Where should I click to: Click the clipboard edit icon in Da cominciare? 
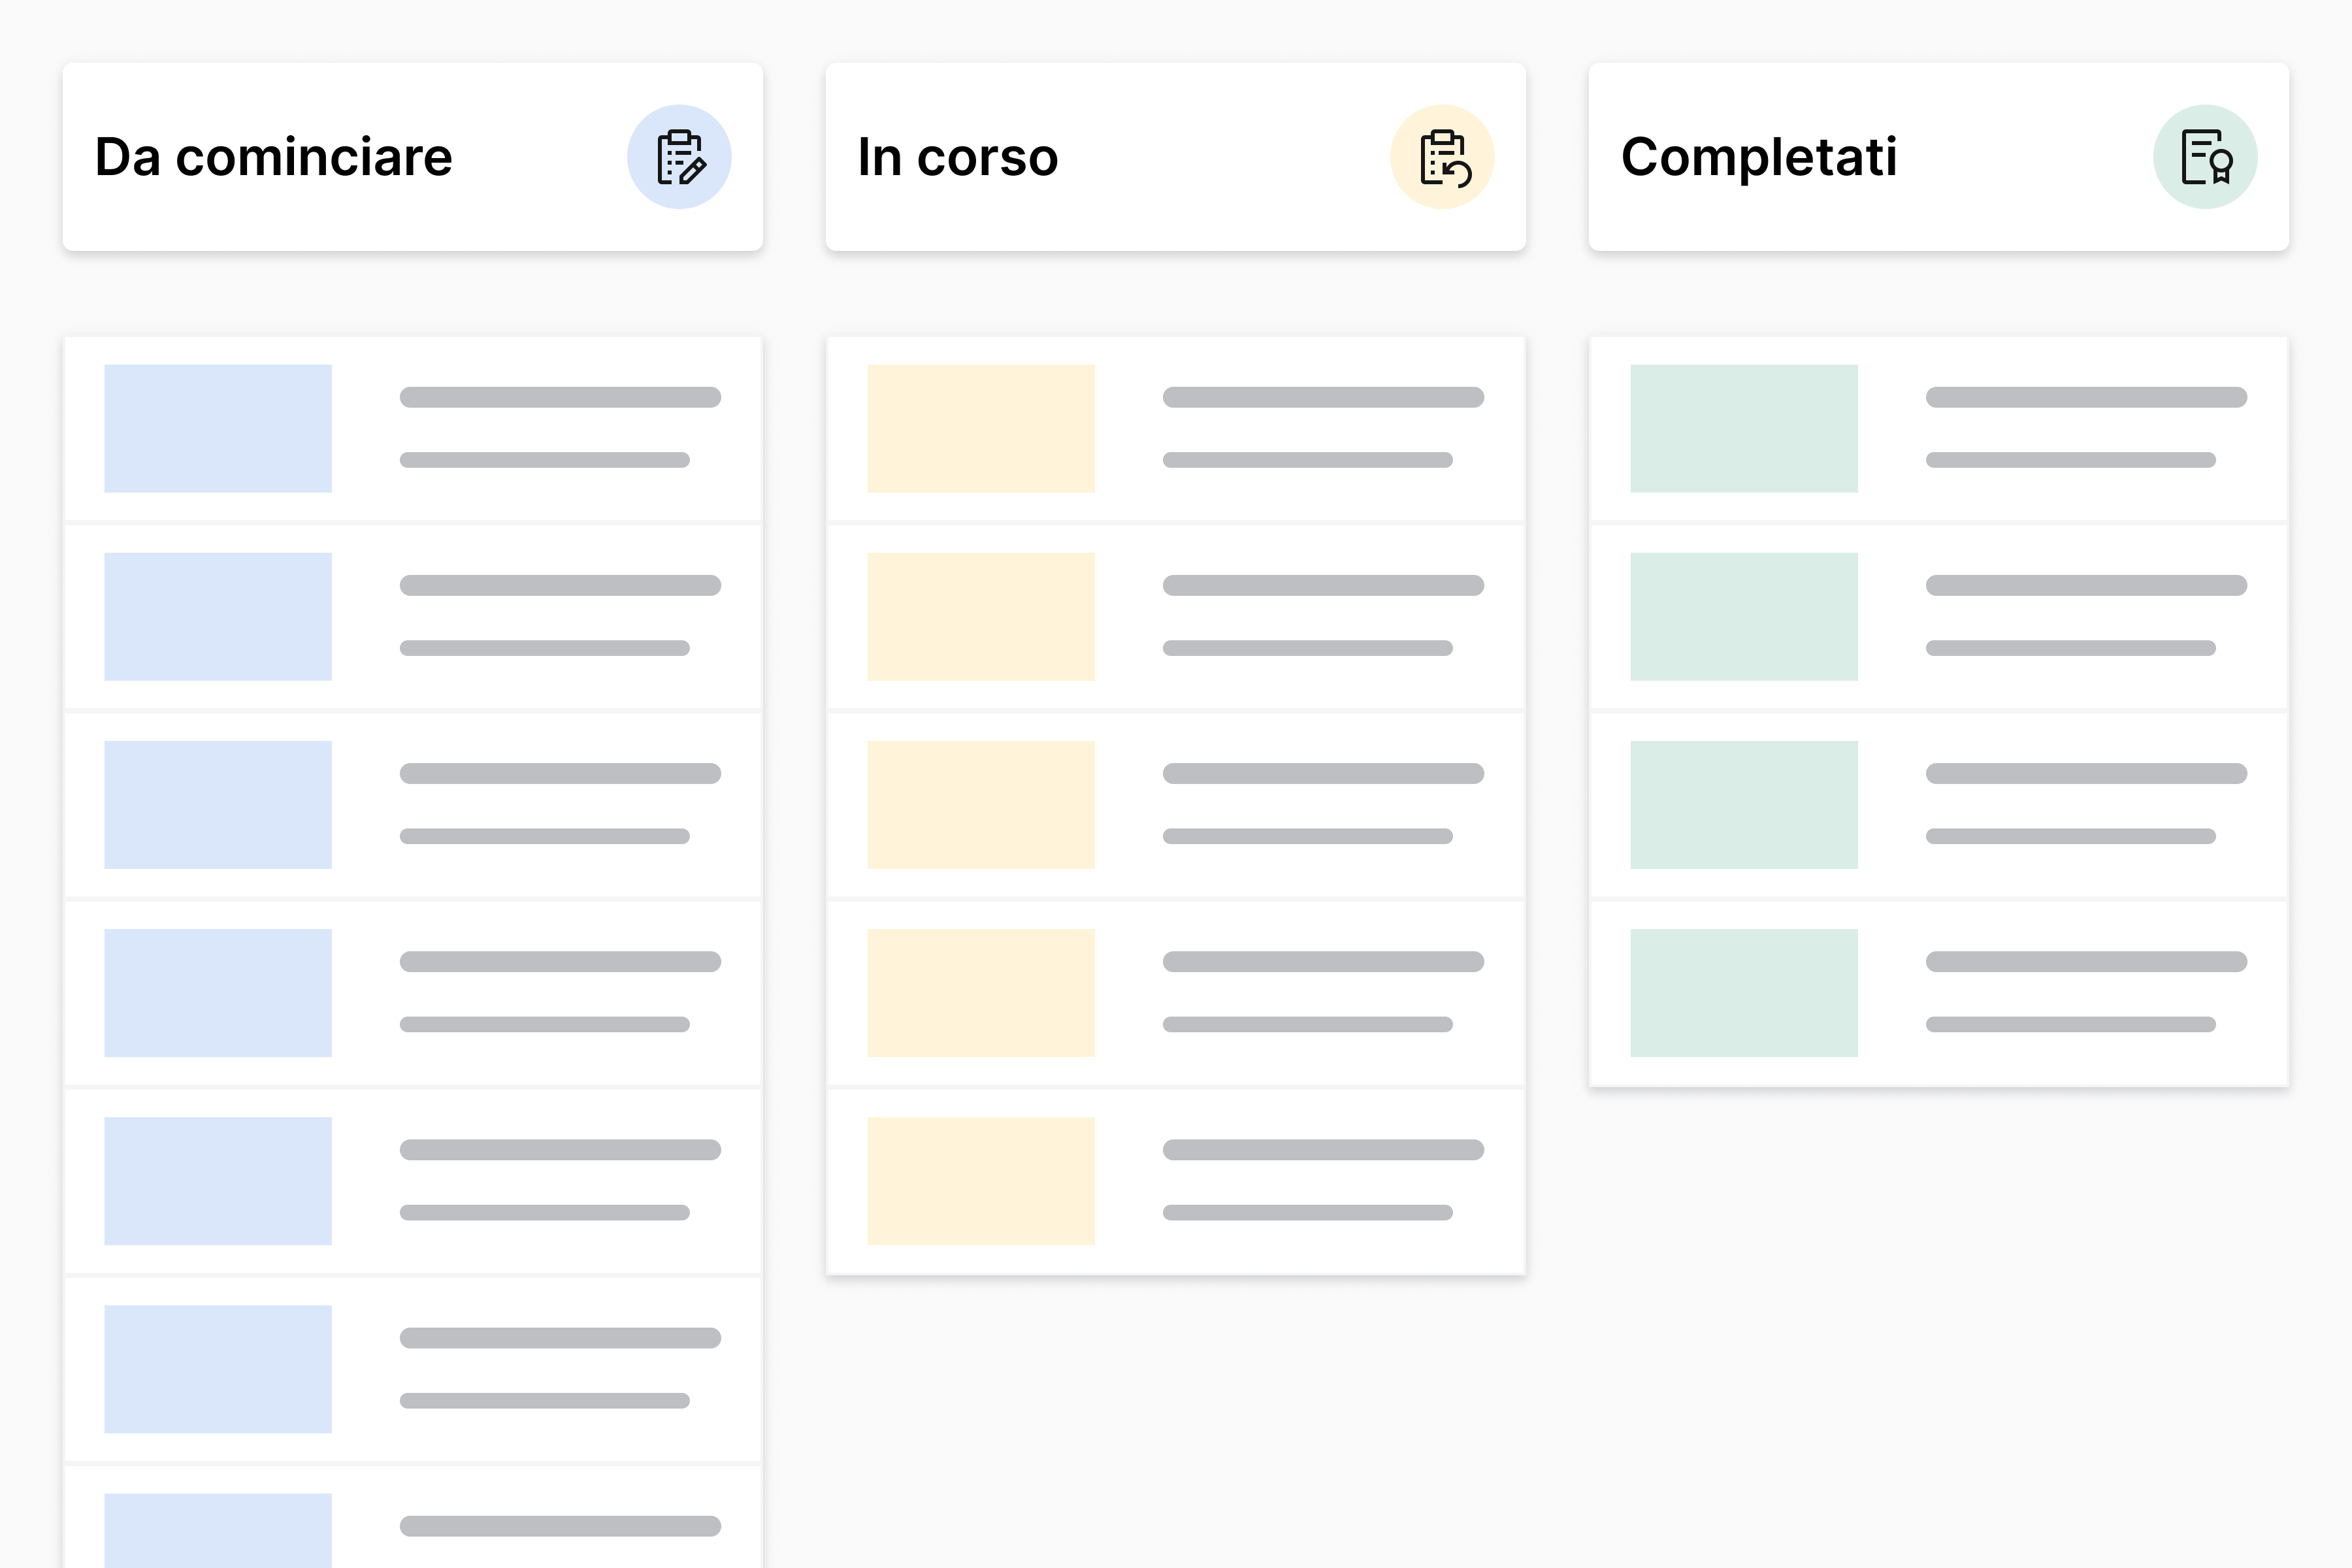click(679, 157)
